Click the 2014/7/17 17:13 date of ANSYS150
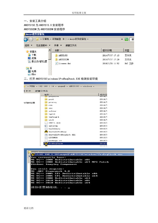Image resolution: width=158 pixels, height=223 pixels. tap(111, 56)
